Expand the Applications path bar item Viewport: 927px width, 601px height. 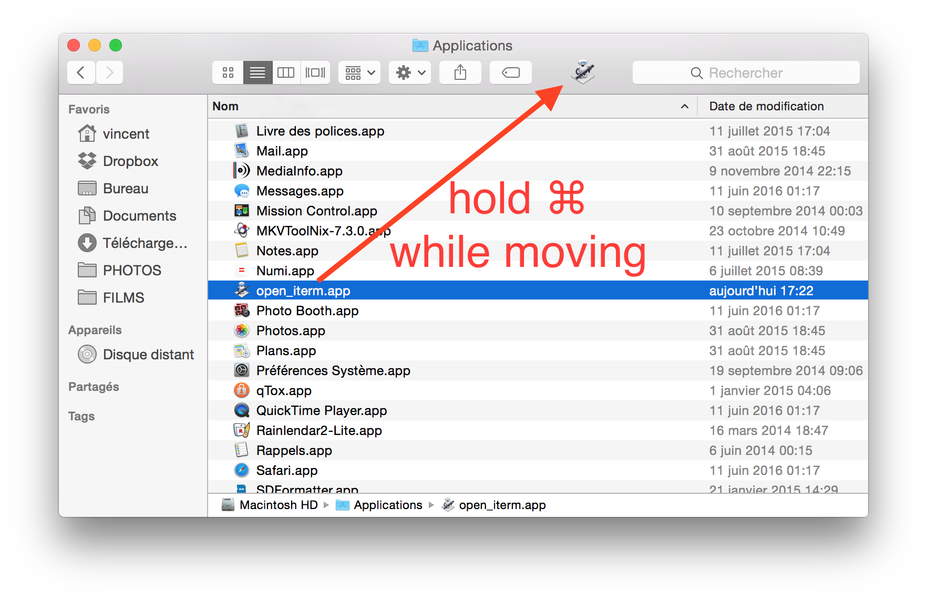pyautogui.click(x=388, y=504)
